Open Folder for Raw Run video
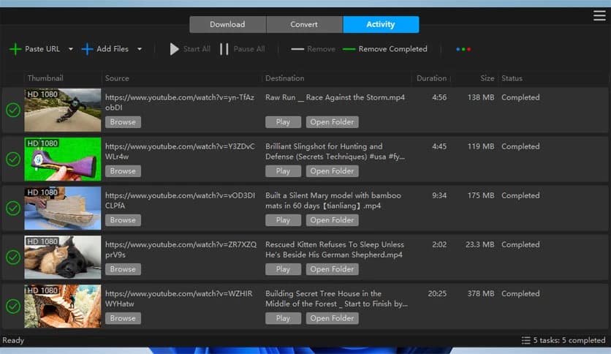 tap(332, 122)
